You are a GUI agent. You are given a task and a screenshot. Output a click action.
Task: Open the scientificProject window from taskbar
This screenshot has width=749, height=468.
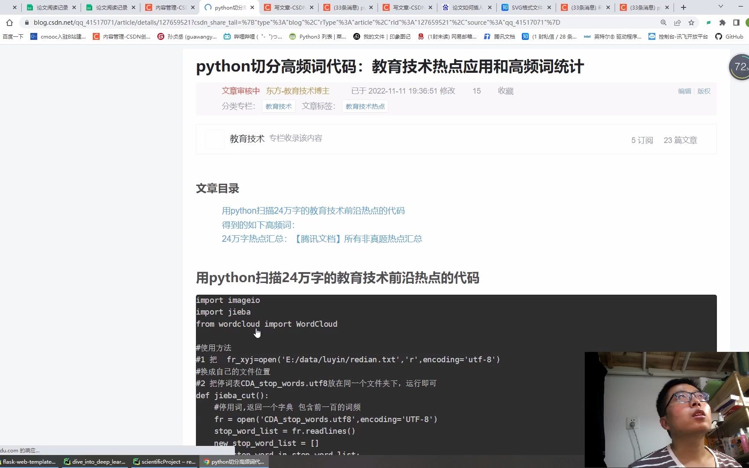tap(165, 461)
